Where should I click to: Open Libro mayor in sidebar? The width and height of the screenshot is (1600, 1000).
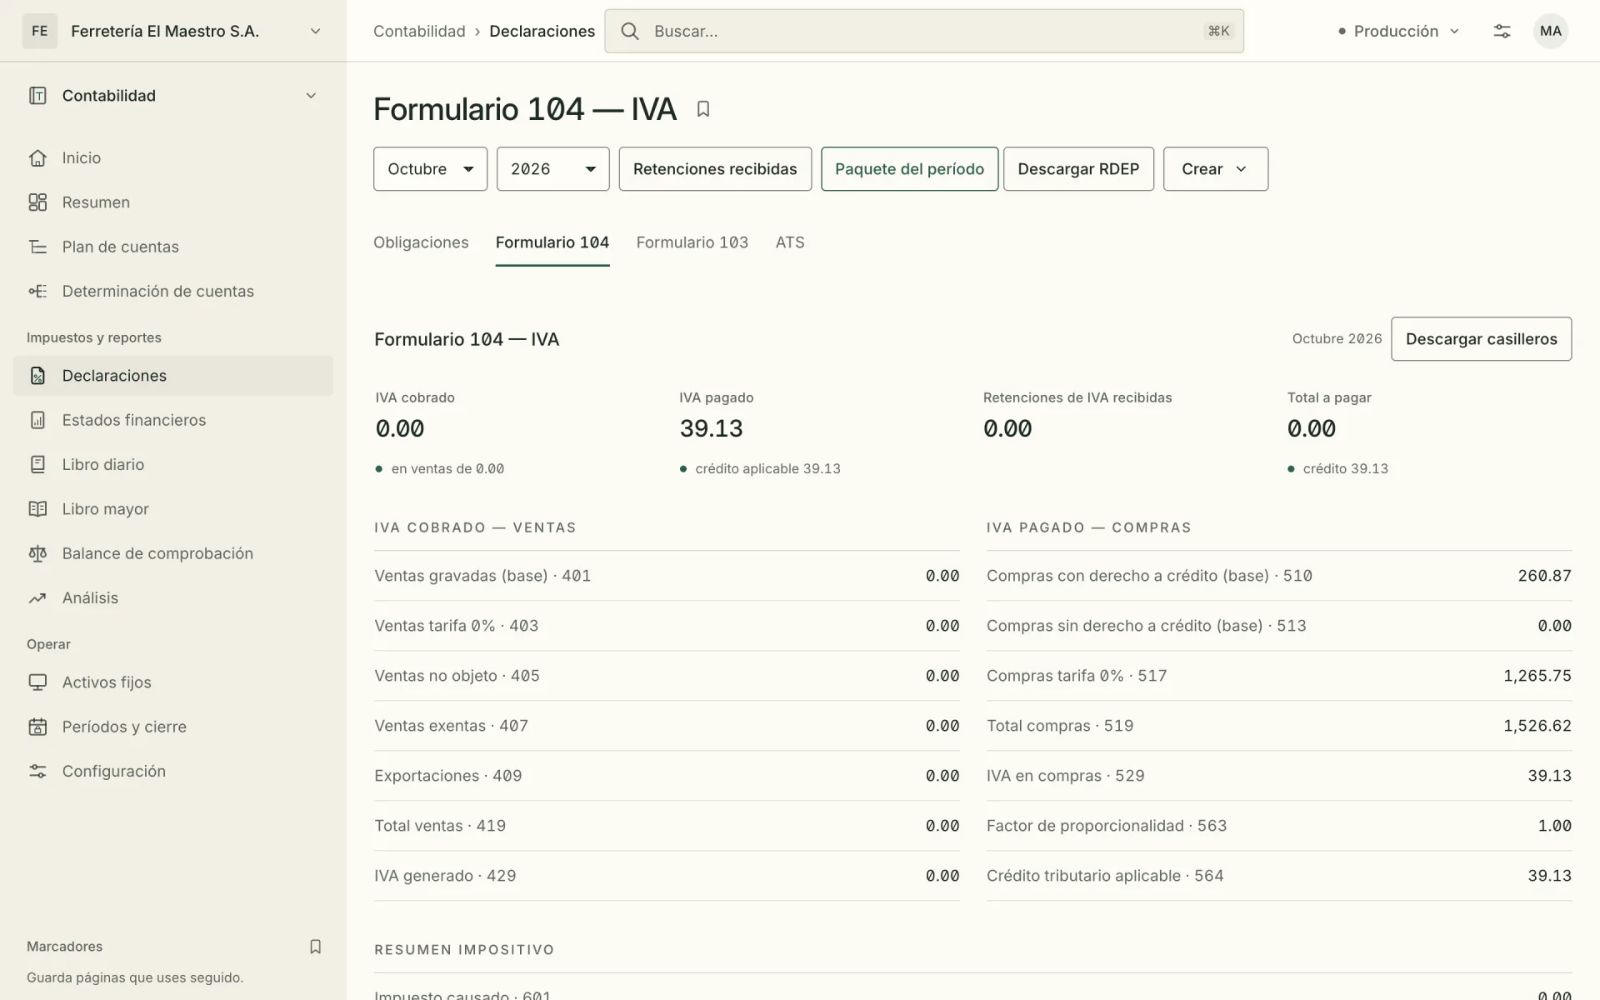173,509
